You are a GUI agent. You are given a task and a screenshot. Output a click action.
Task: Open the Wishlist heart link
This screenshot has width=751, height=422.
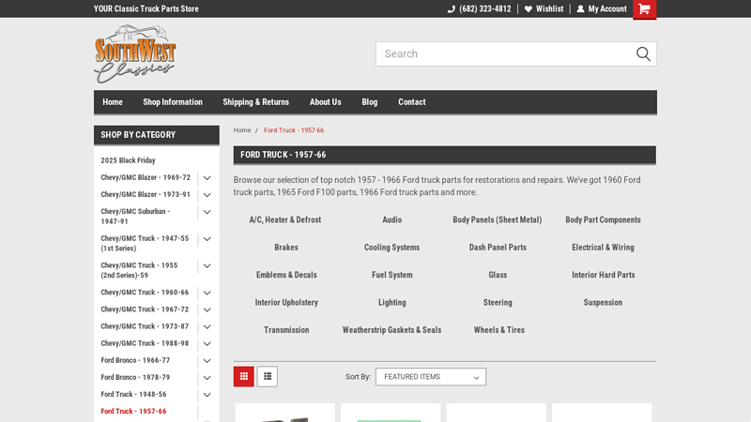pyautogui.click(x=544, y=9)
